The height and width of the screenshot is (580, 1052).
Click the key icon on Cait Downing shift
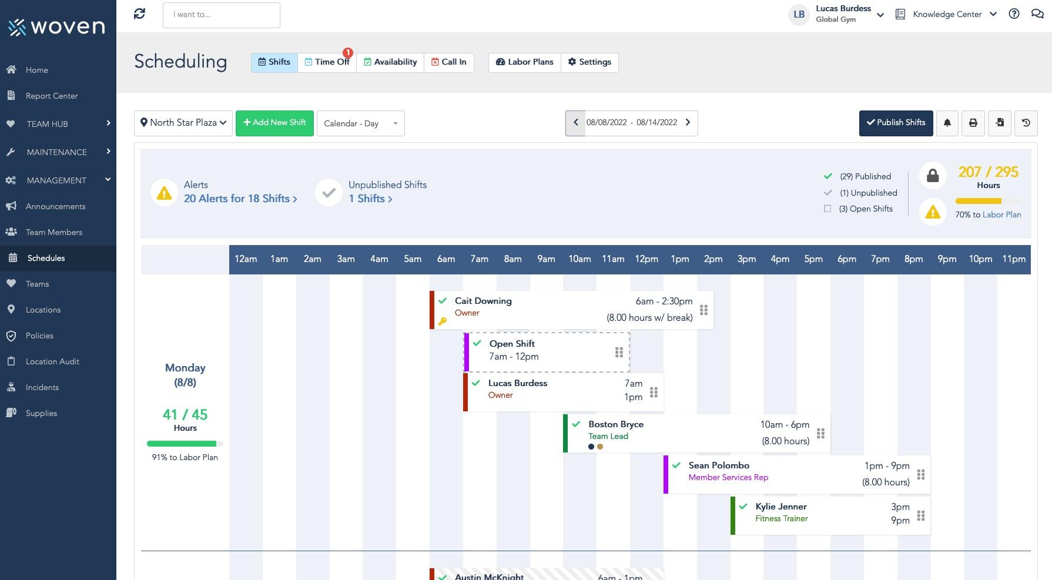443,321
